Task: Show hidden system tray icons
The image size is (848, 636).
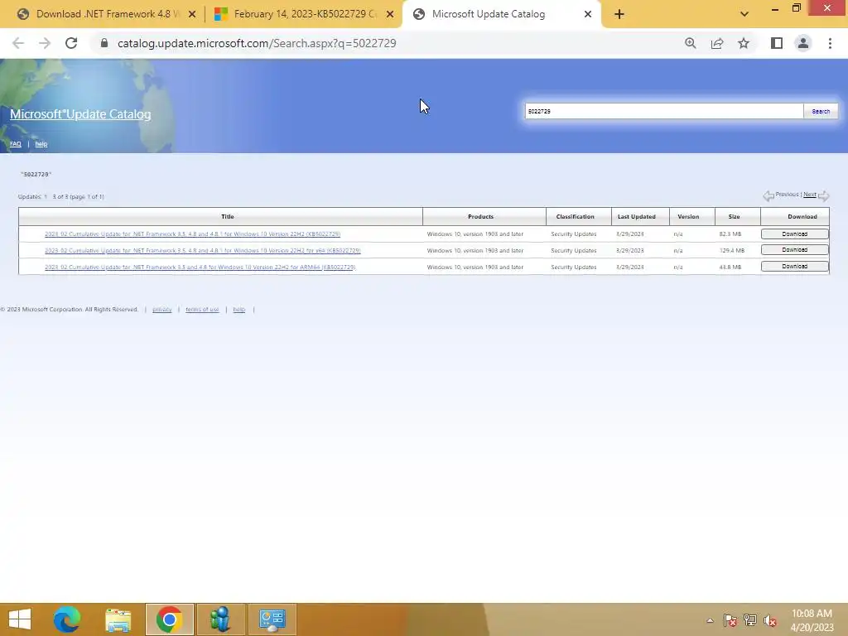Action: point(710,620)
